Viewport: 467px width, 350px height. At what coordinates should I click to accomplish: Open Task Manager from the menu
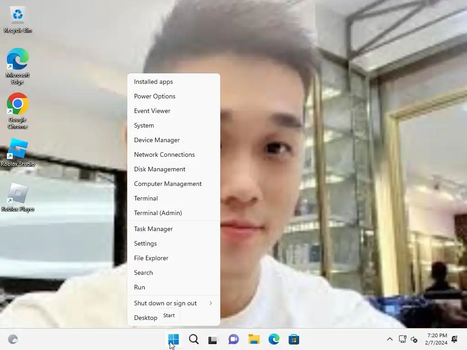coord(174,229)
